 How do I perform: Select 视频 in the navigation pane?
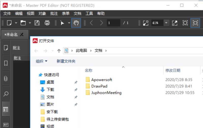click(x=50, y=126)
